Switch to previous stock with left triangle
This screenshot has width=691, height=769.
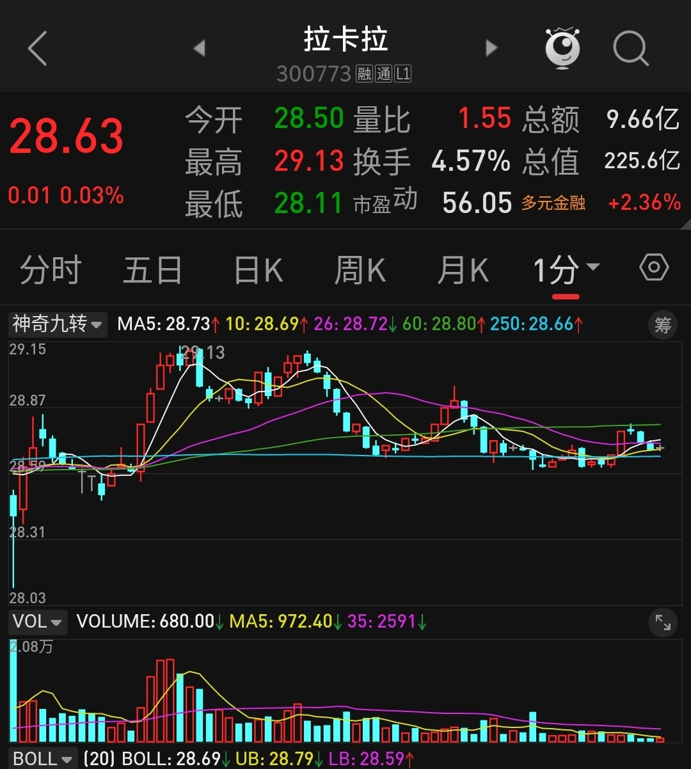[x=199, y=48]
